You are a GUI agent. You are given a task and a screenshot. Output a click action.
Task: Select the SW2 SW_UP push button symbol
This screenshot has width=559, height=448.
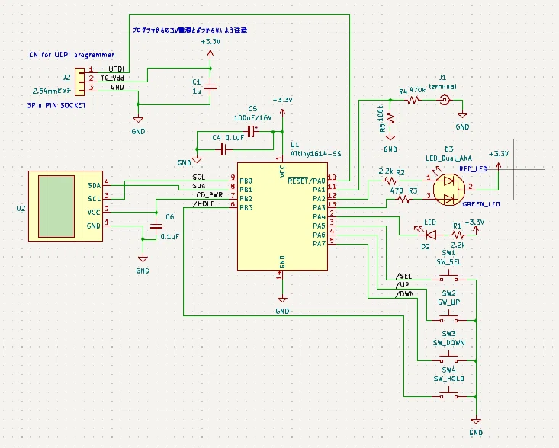pos(449,317)
